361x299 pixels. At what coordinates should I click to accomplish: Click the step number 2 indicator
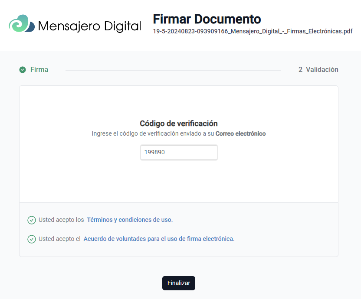tap(300, 70)
